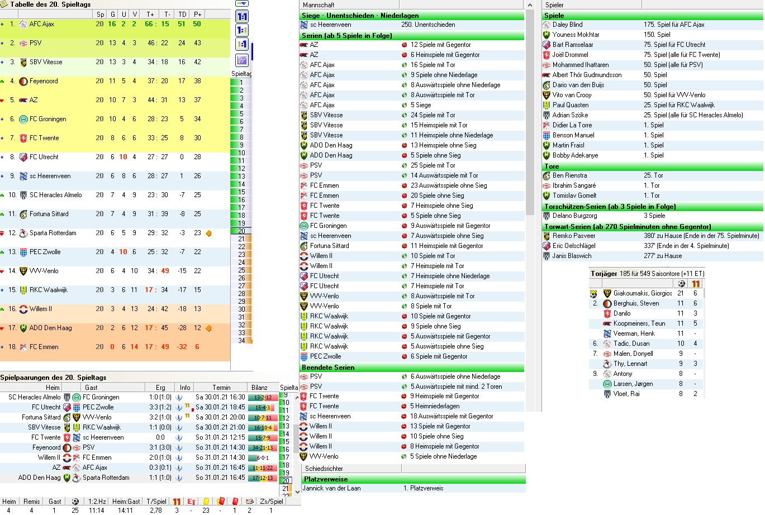Click the Bilanz bar 13·2·12 for Heracles match
The image size is (765, 515).
(x=263, y=398)
